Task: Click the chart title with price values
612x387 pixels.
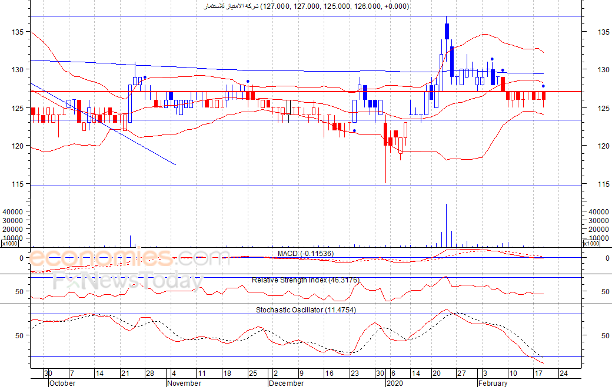Action: [307, 6]
